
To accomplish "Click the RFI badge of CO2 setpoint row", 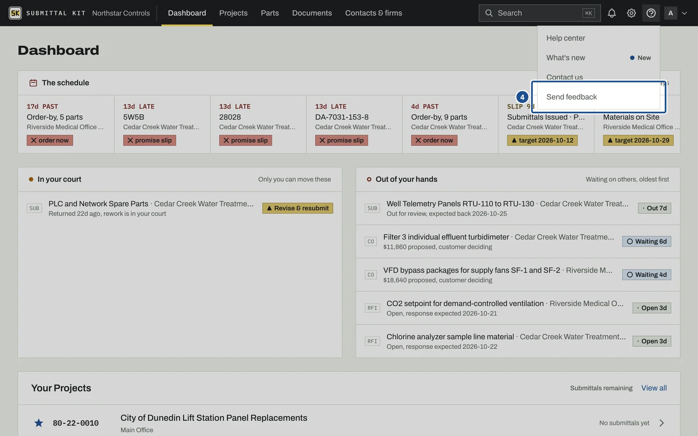I will [x=372, y=308].
